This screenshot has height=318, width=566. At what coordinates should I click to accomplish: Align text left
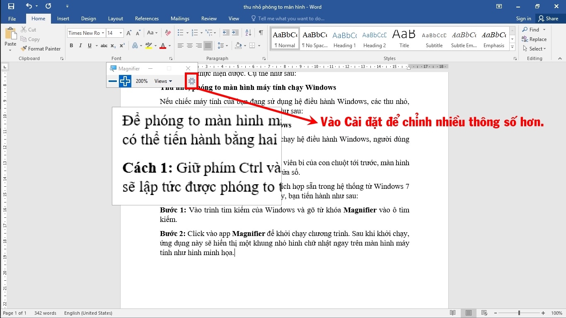[x=181, y=46]
